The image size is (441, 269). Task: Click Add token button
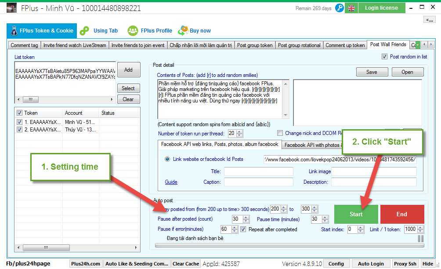coord(129,70)
